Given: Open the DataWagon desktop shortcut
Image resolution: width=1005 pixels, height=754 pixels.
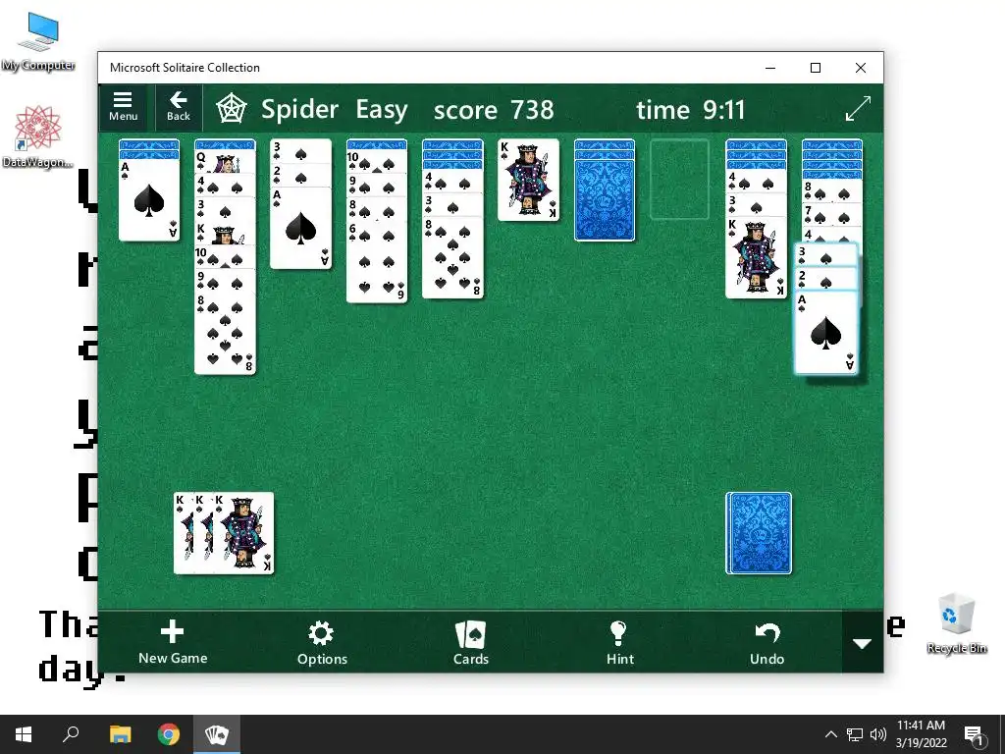Looking at the screenshot, I should (x=38, y=136).
